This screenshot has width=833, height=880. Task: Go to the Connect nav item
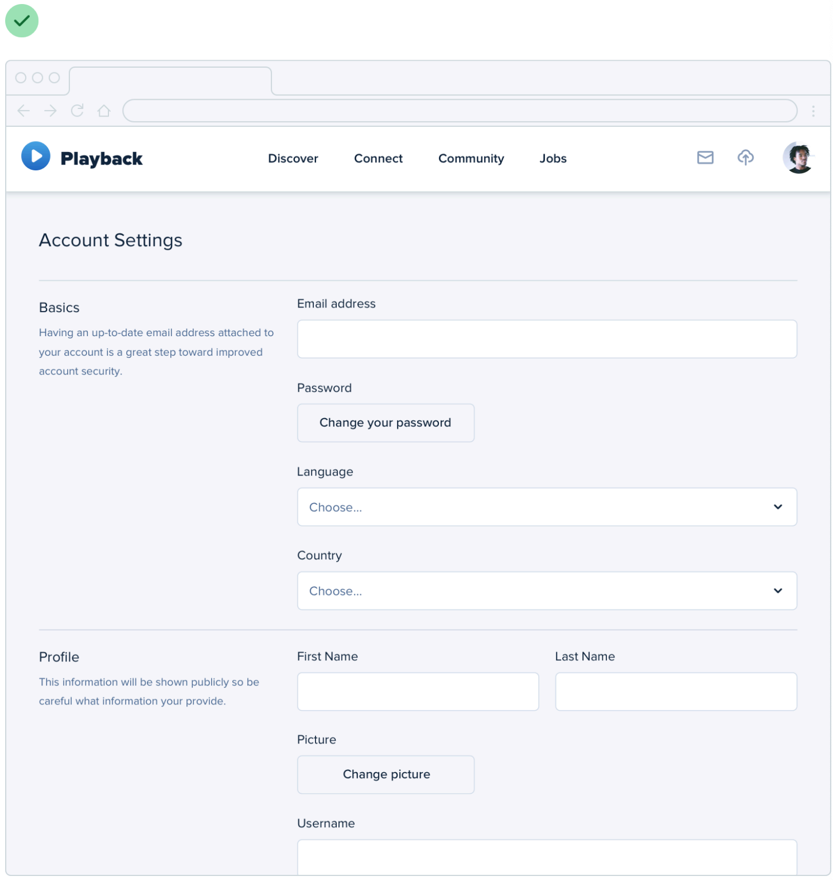coord(378,158)
